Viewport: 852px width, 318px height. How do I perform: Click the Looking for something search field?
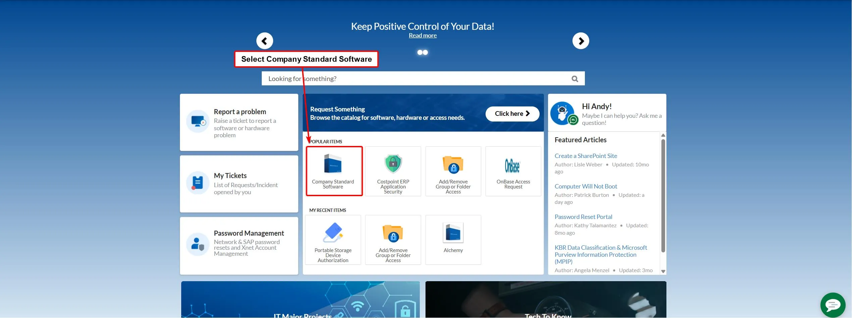(403, 78)
